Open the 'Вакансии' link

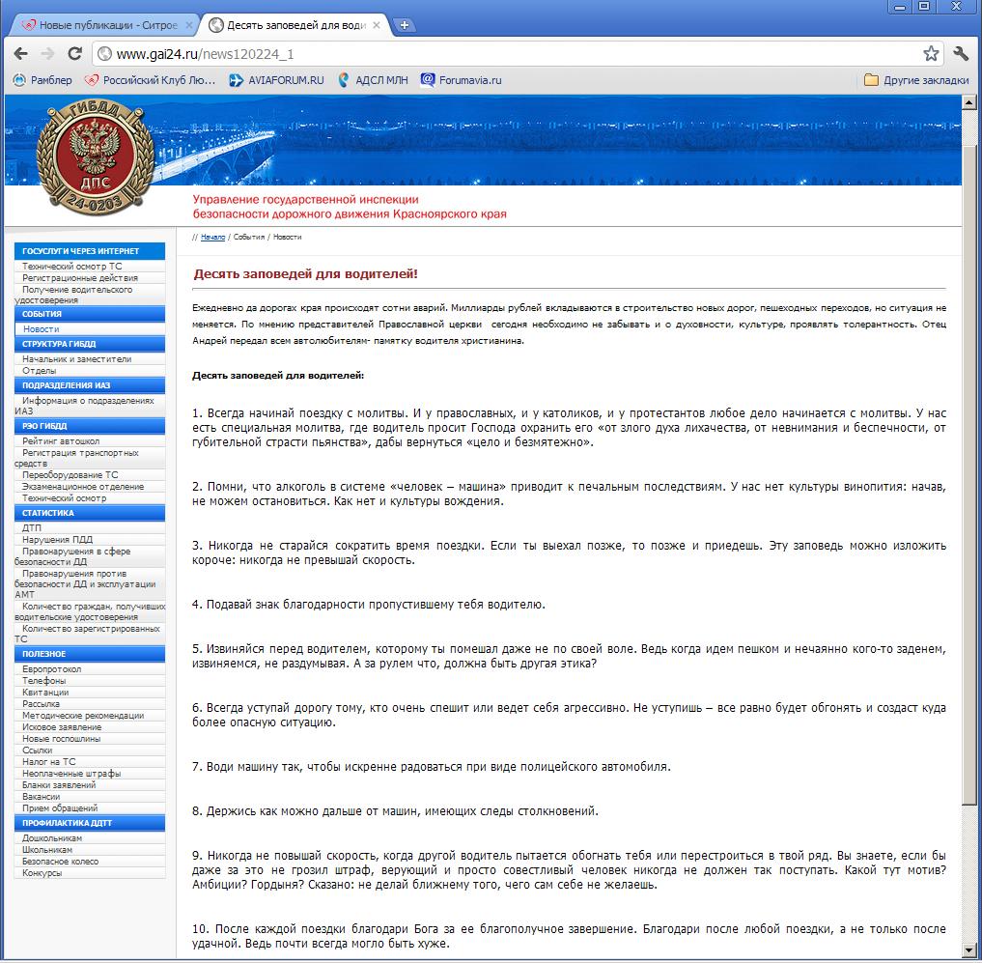[x=42, y=797]
